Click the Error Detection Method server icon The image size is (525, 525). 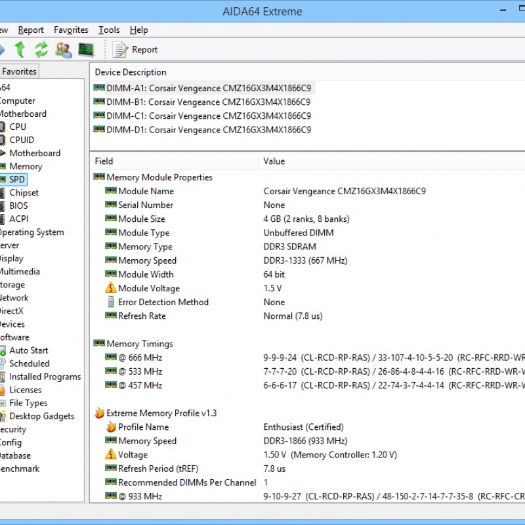(111, 302)
